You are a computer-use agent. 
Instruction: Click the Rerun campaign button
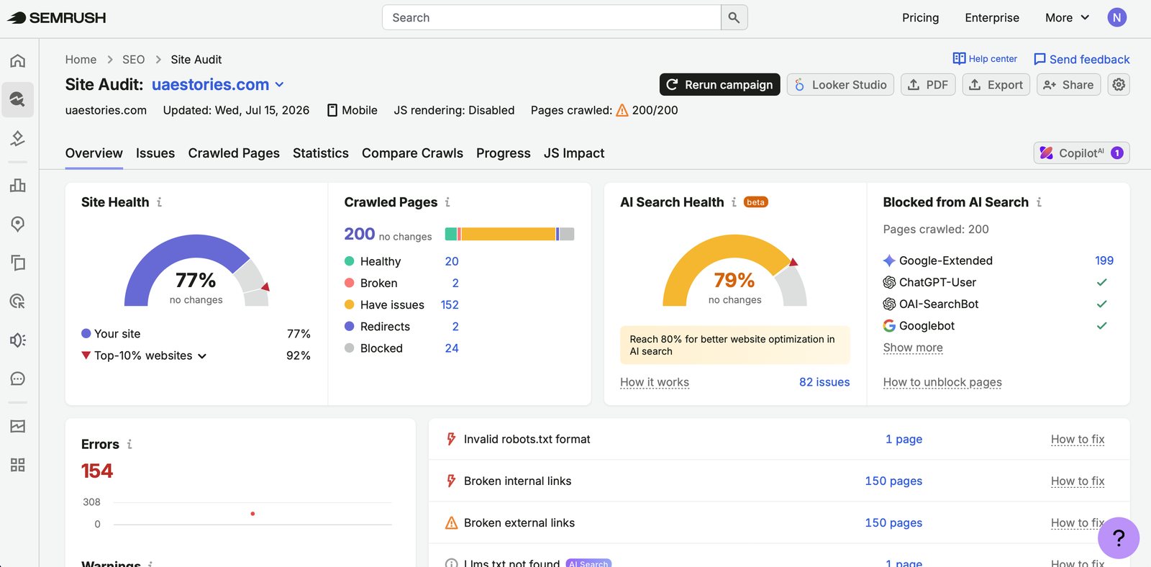click(719, 85)
